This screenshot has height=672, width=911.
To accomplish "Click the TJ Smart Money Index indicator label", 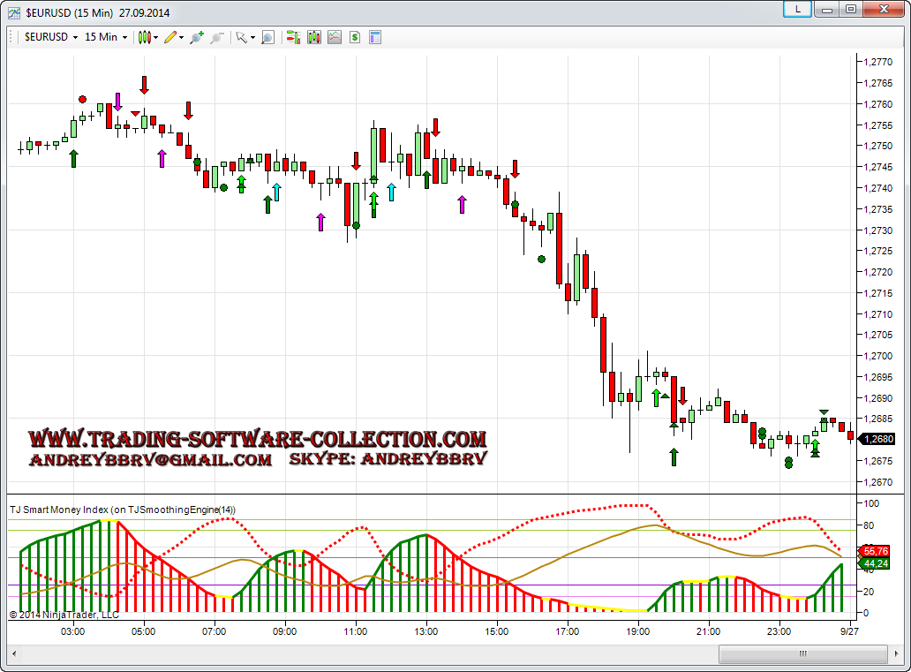I will [122, 510].
